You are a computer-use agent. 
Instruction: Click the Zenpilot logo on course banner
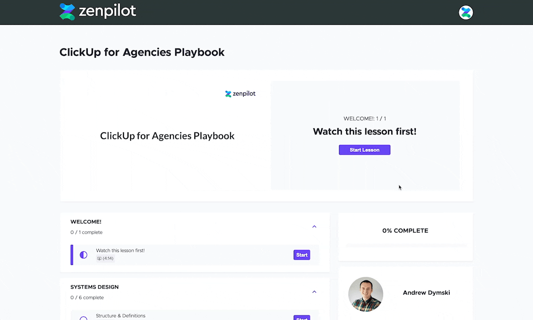[x=240, y=94]
